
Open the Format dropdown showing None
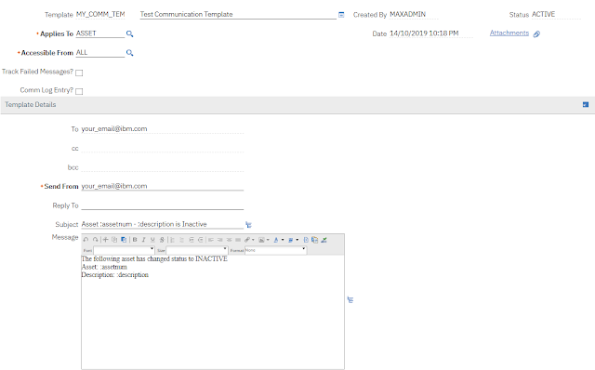coord(275,250)
